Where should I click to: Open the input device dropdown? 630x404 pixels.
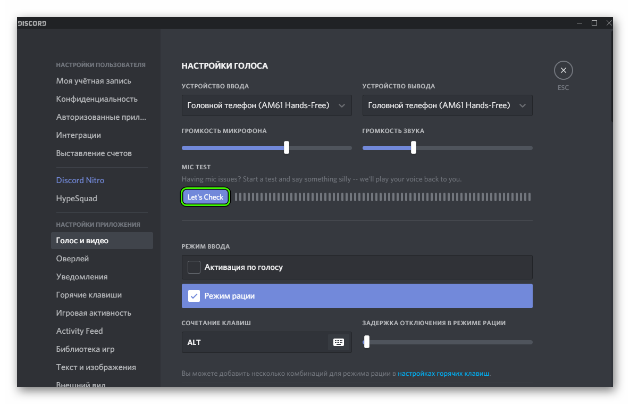pyautogui.click(x=267, y=105)
